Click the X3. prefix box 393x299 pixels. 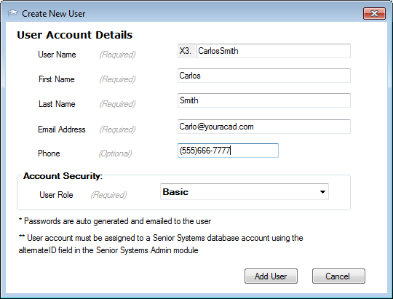click(186, 51)
